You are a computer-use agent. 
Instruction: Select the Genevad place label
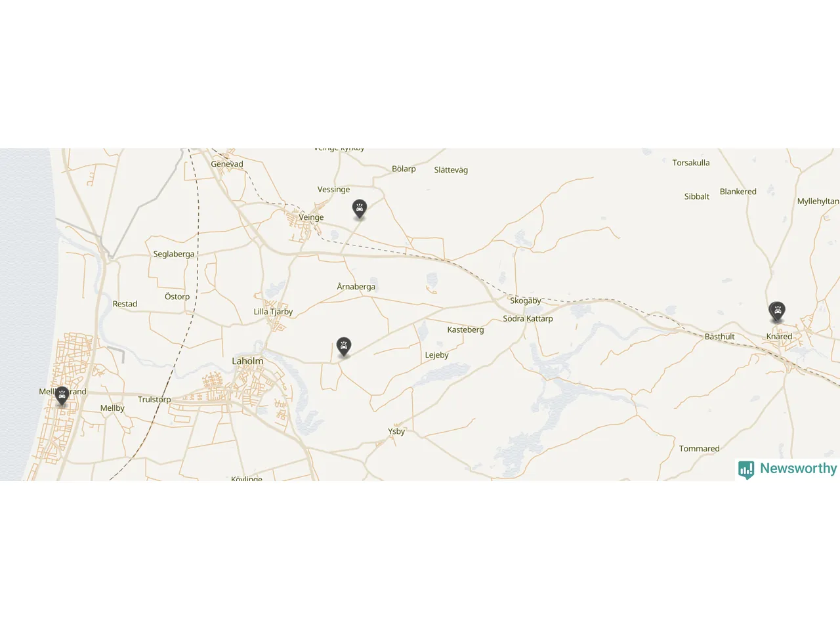point(227,164)
